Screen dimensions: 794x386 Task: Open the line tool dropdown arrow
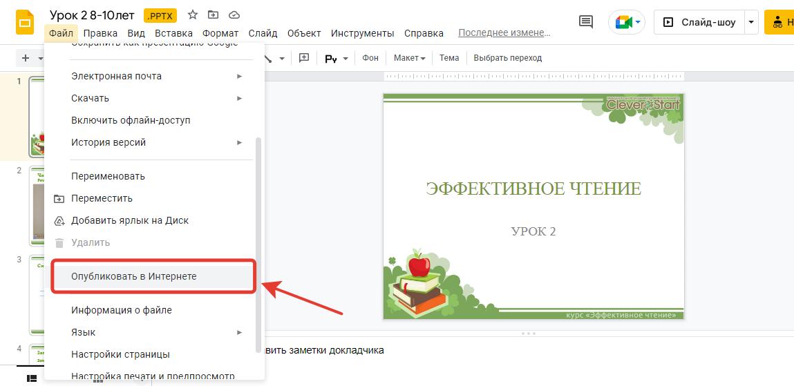(282, 59)
